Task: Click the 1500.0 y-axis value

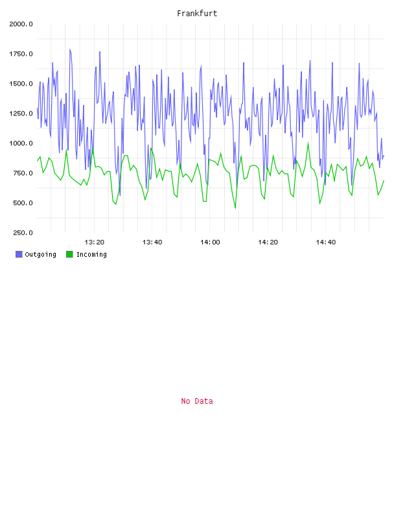Action: 21,84
